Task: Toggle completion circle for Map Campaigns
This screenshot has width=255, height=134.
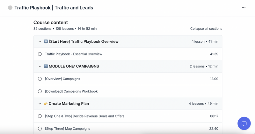Action: tap(40, 129)
